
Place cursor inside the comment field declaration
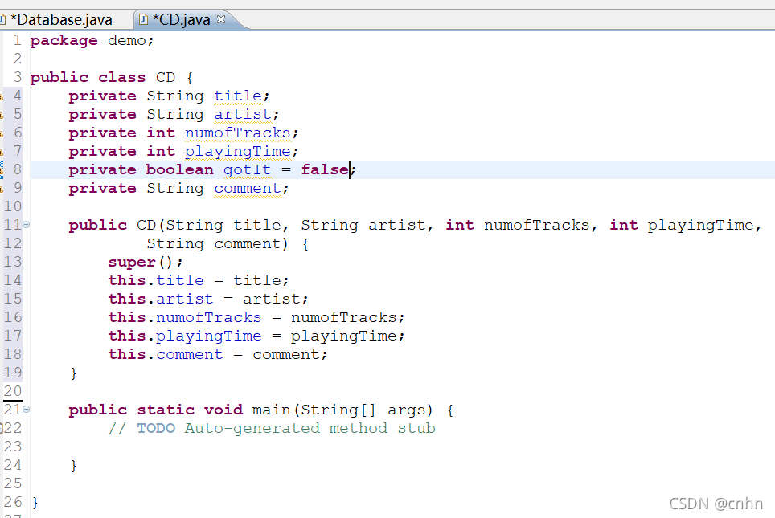[x=247, y=188]
